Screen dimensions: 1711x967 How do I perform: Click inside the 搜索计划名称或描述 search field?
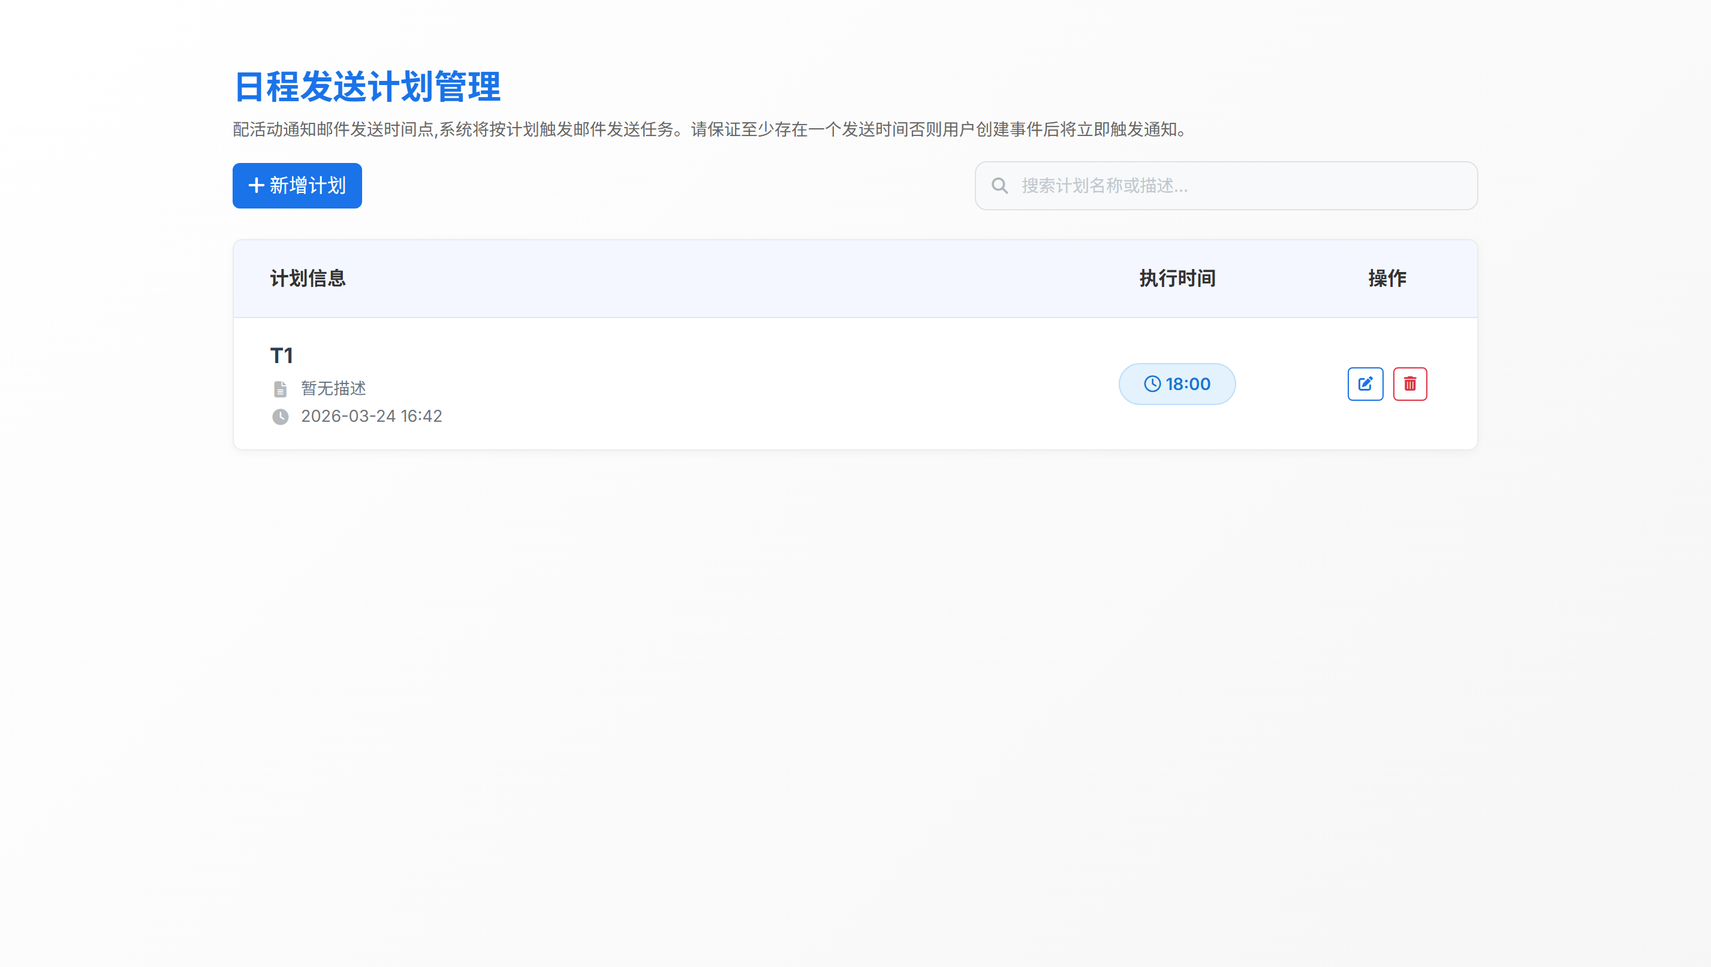click(x=1226, y=185)
